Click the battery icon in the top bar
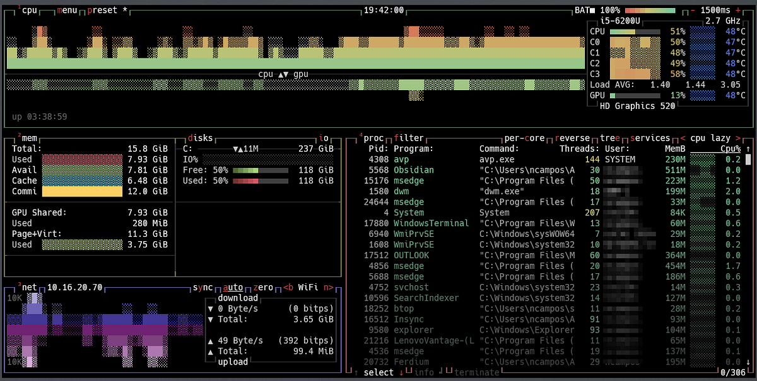This screenshot has height=381, width=757. pos(592,9)
